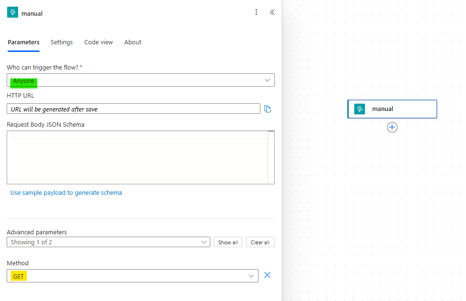Select the Parameters tab
This screenshot has height=301, width=466.
pyautogui.click(x=23, y=42)
